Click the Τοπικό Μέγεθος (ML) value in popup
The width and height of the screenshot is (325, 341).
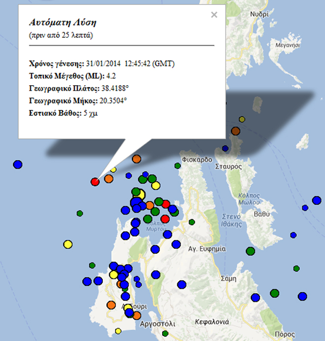111,76
